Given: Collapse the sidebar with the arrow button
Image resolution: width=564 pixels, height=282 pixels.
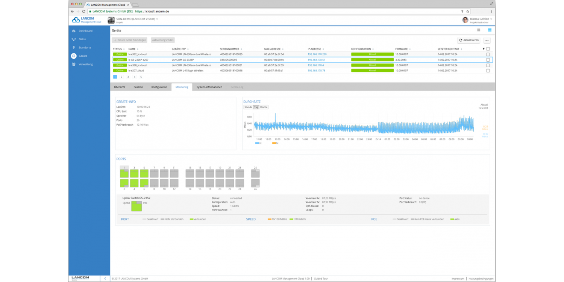Looking at the screenshot, I should (x=105, y=279).
